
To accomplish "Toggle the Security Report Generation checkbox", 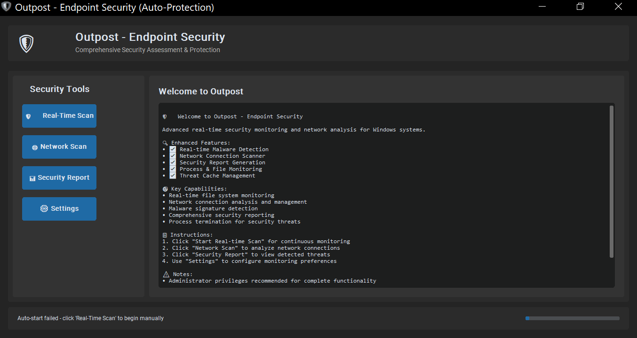I will pos(173,162).
